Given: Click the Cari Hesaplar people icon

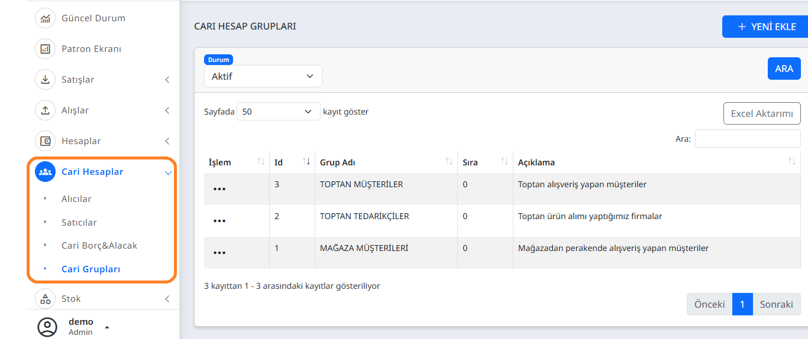Looking at the screenshot, I should (45, 172).
